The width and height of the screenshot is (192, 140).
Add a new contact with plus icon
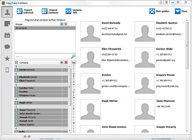point(62,62)
